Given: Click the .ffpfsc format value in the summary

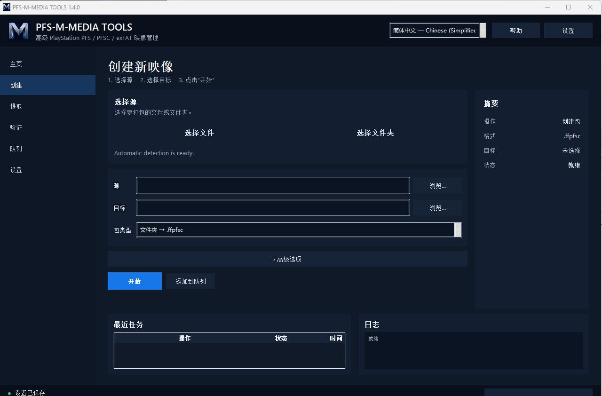Looking at the screenshot, I should tap(572, 136).
